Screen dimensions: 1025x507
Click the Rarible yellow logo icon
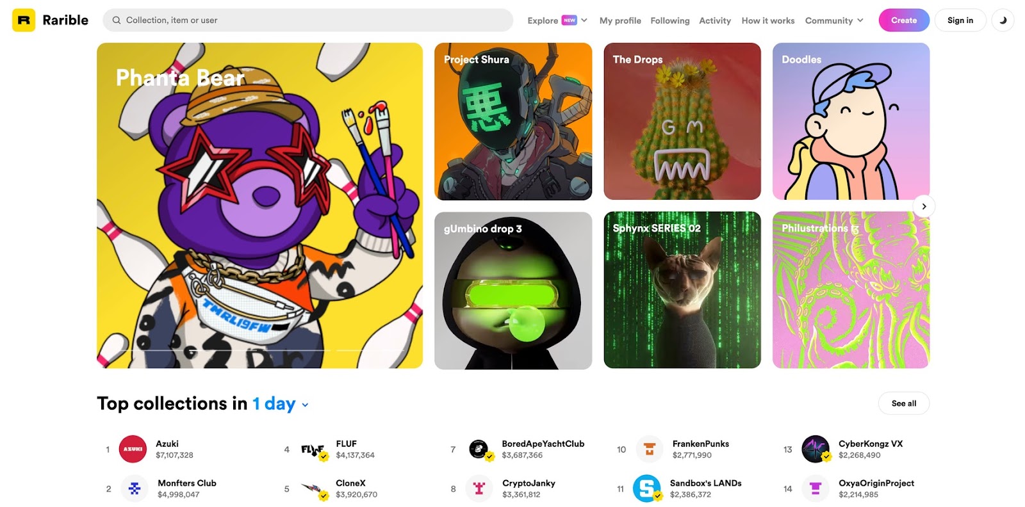pos(24,20)
